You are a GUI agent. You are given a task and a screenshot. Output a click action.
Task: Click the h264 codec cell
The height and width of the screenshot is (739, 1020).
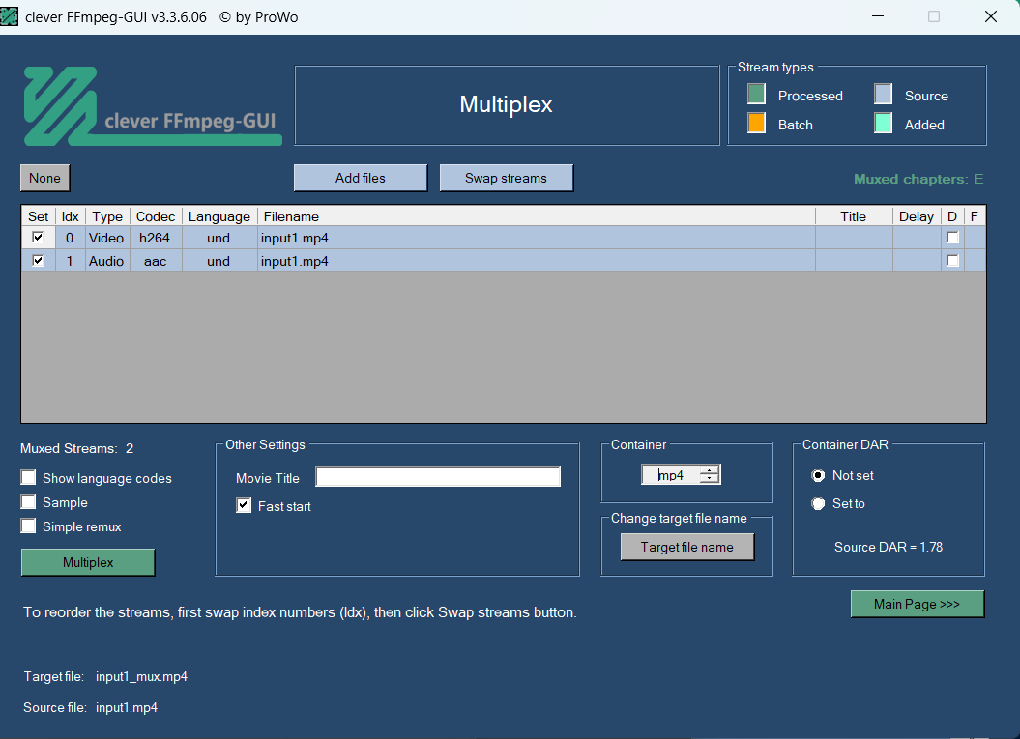(x=155, y=238)
